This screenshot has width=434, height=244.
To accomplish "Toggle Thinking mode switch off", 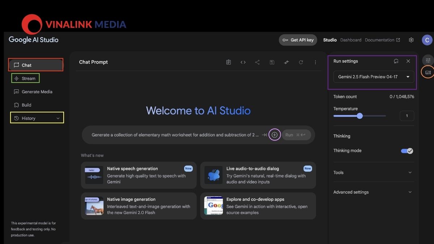I will 407,151.
